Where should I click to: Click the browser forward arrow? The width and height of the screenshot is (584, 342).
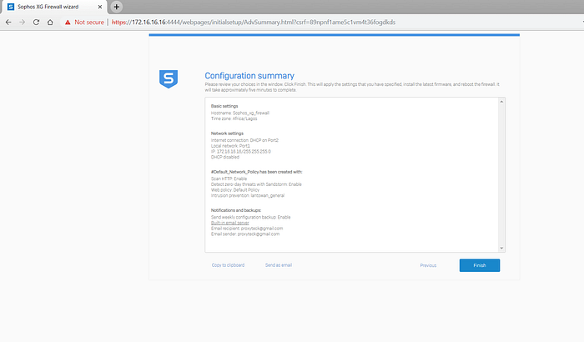[23, 23]
